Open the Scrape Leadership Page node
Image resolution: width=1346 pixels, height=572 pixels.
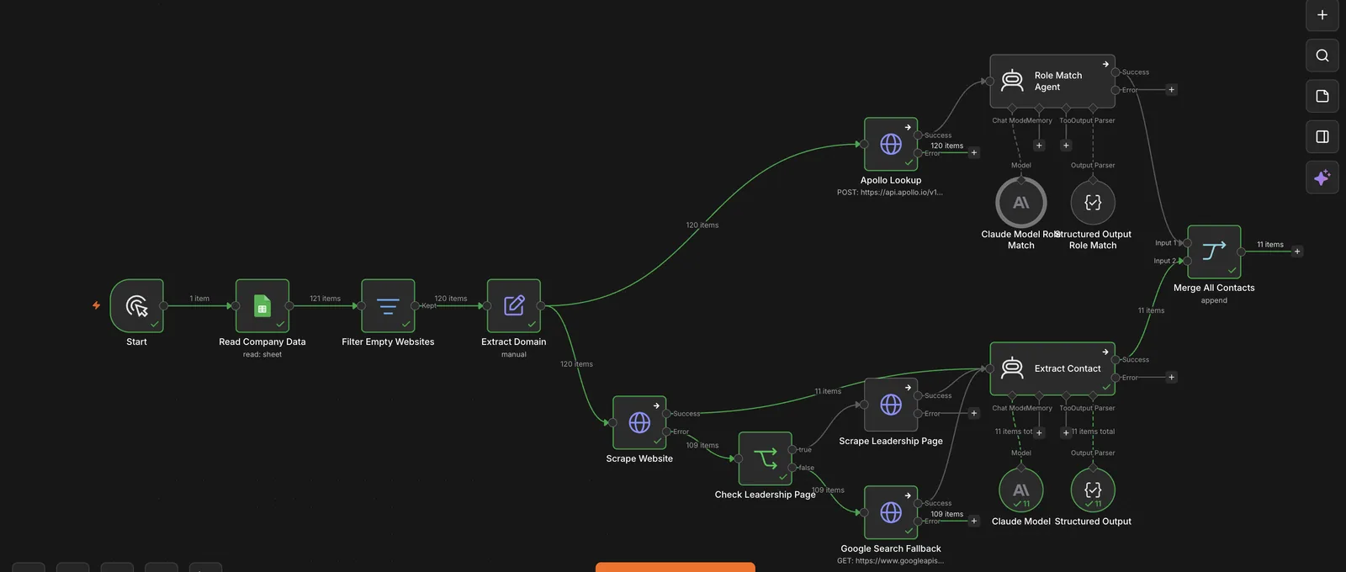891,405
